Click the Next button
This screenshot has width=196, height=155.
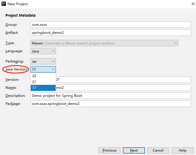pyautogui.click(x=134, y=150)
